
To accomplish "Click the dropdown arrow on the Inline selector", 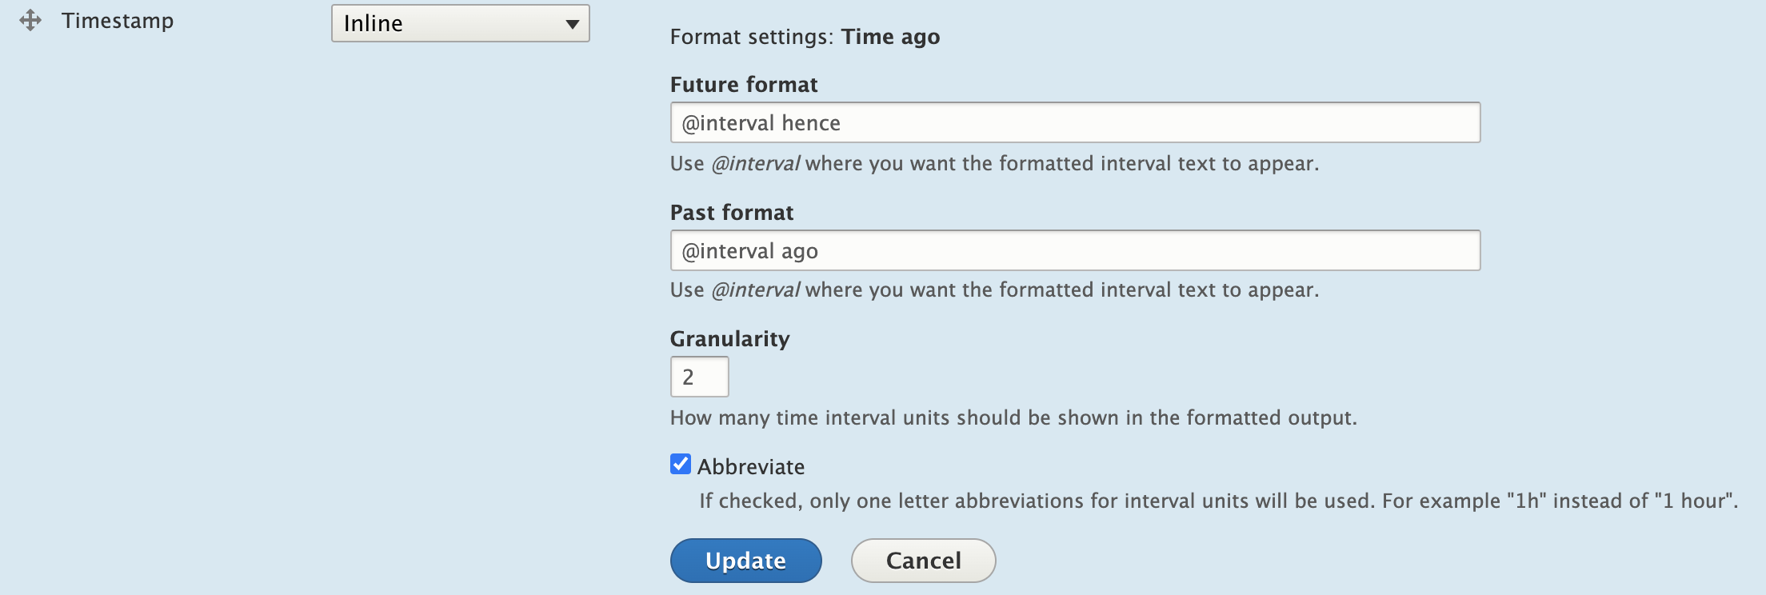I will [x=571, y=24].
